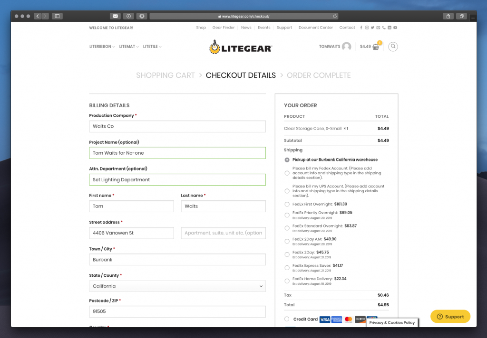The width and height of the screenshot is (487, 338).
Task: Click the Apartment, suite, unit field
Action: (x=224, y=233)
